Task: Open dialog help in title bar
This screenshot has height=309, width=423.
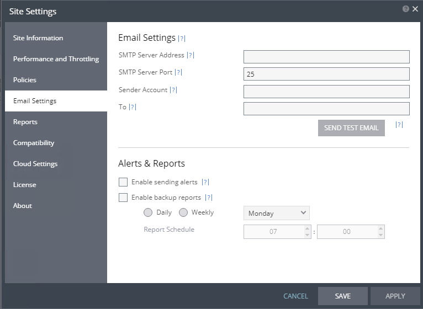Action: 406,9
